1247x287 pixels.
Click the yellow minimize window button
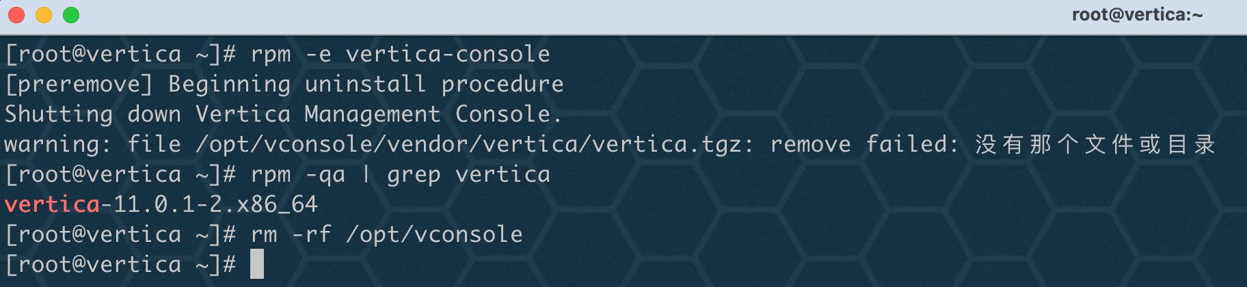(x=44, y=15)
